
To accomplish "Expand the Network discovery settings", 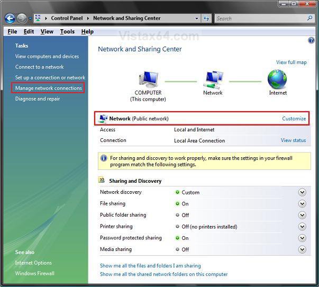I will click(x=302, y=192).
